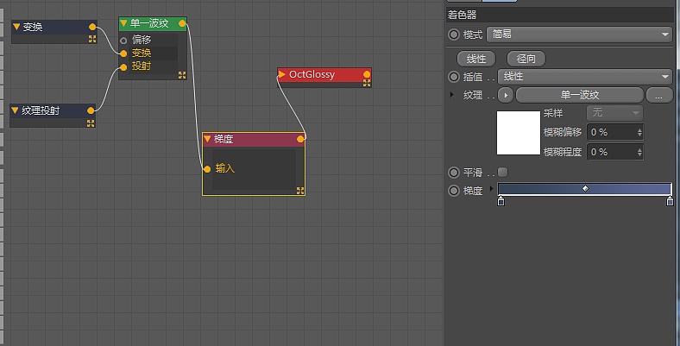Toggle the 梯度 animation radio button
This screenshot has width=680, height=346.
click(454, 191)
